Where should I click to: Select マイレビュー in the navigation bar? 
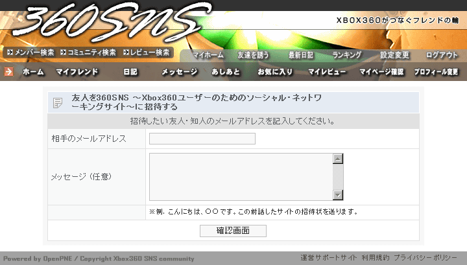327,72
